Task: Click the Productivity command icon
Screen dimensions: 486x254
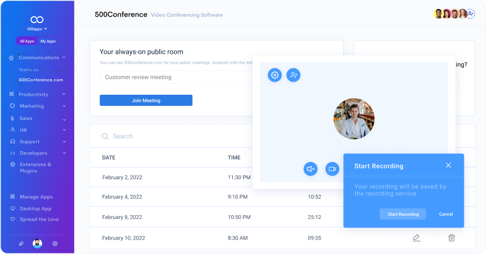Action: coord(12,94)
